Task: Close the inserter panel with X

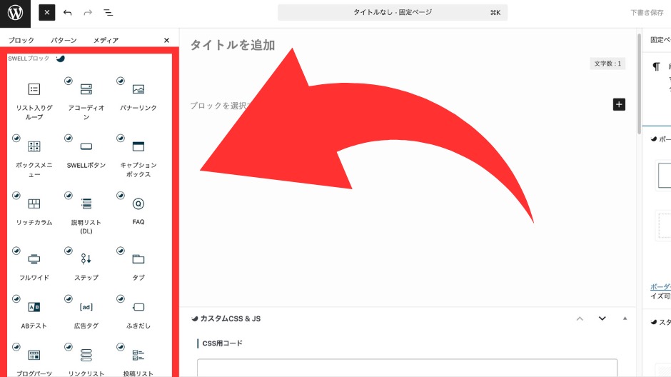Action: tap(166, 40)
